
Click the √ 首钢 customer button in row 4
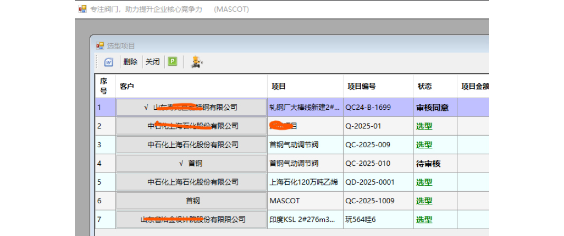click(x=191, y=163)
